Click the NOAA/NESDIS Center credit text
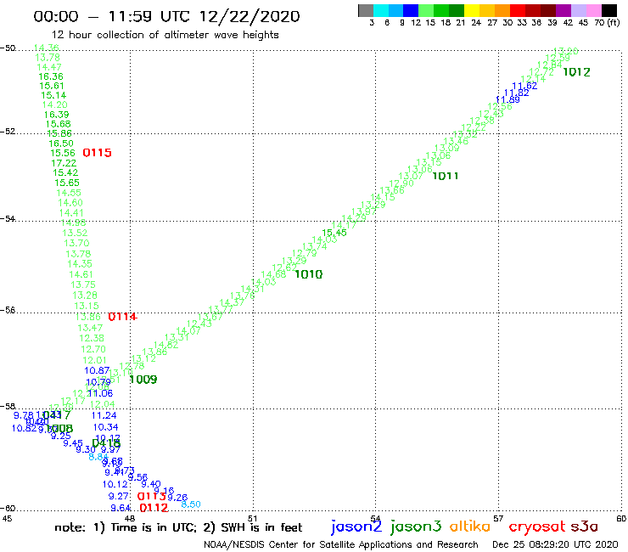This screenshot has height=552, width=628. (341, 545)
